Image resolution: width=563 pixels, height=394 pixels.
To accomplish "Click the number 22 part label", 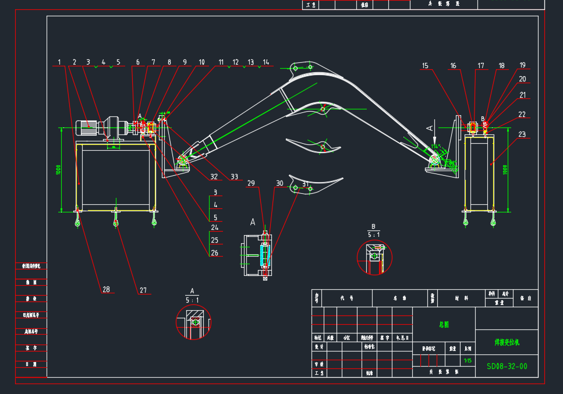I will point(522,115).
